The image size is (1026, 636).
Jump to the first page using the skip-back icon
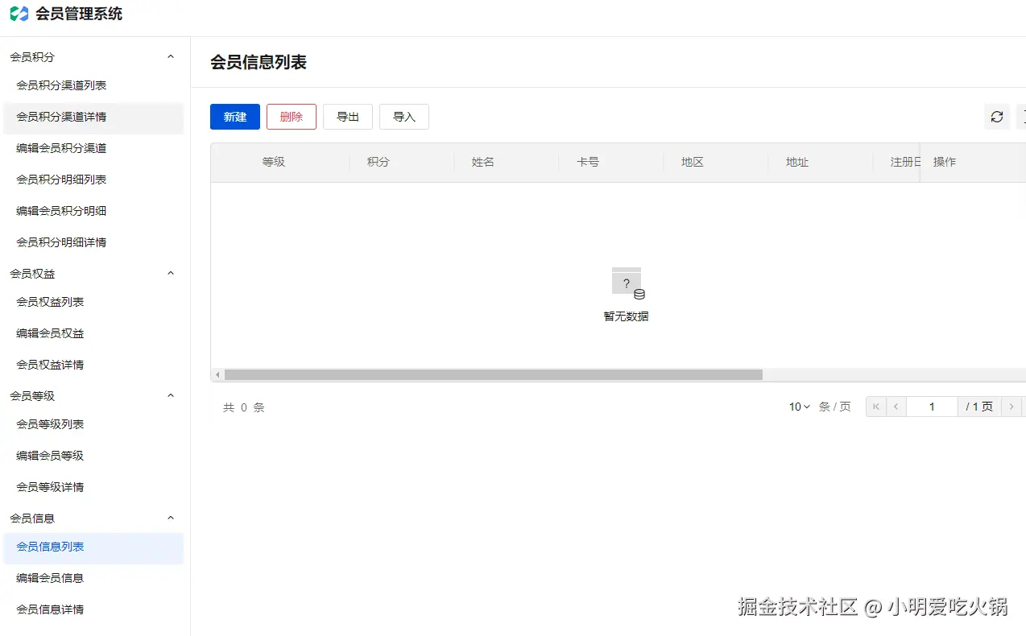(875, 407)
